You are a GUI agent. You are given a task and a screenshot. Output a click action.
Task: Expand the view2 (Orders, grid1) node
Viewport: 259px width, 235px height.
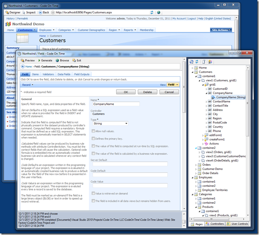(x=199, y=152)
